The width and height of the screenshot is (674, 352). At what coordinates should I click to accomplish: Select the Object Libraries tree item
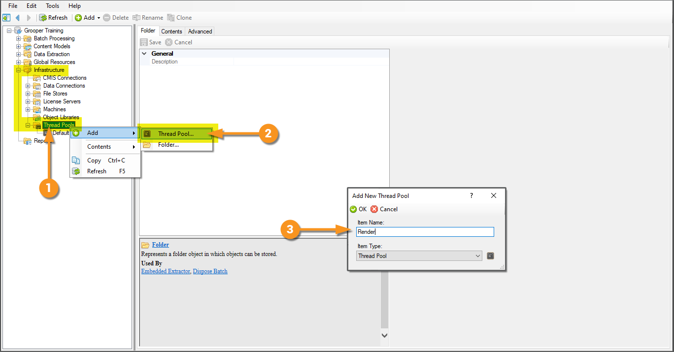pyautogui.click(x=61, y=117)
